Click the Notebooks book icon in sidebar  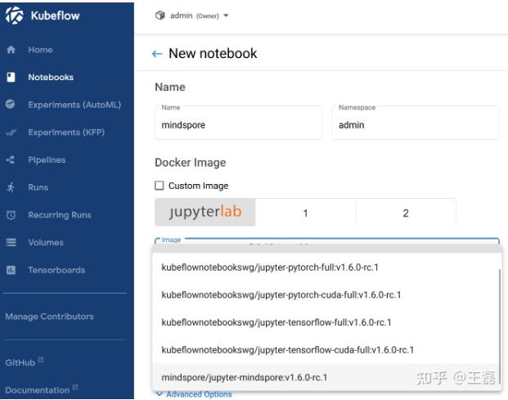coord(11,77)
